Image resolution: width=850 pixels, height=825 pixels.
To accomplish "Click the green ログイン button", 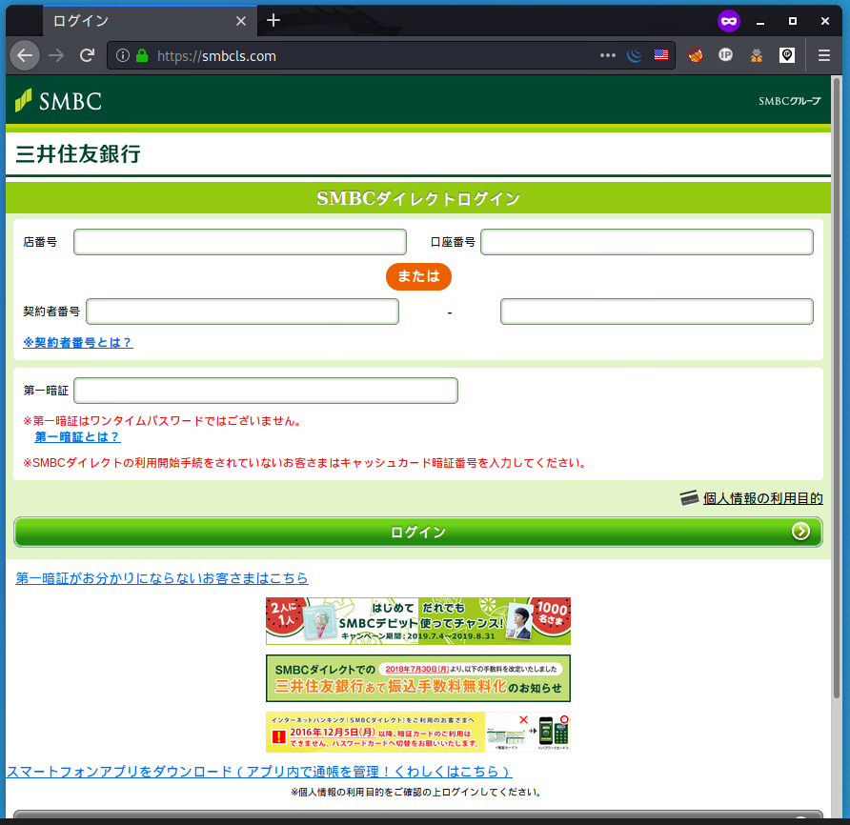I will (418, 533).
